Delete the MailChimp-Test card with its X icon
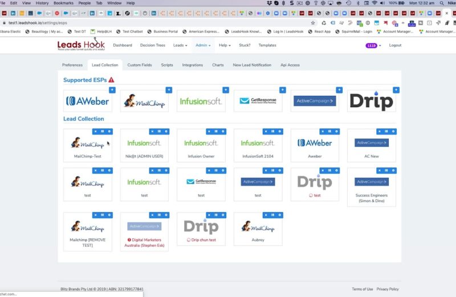The image size is (456, 297). 95,132
